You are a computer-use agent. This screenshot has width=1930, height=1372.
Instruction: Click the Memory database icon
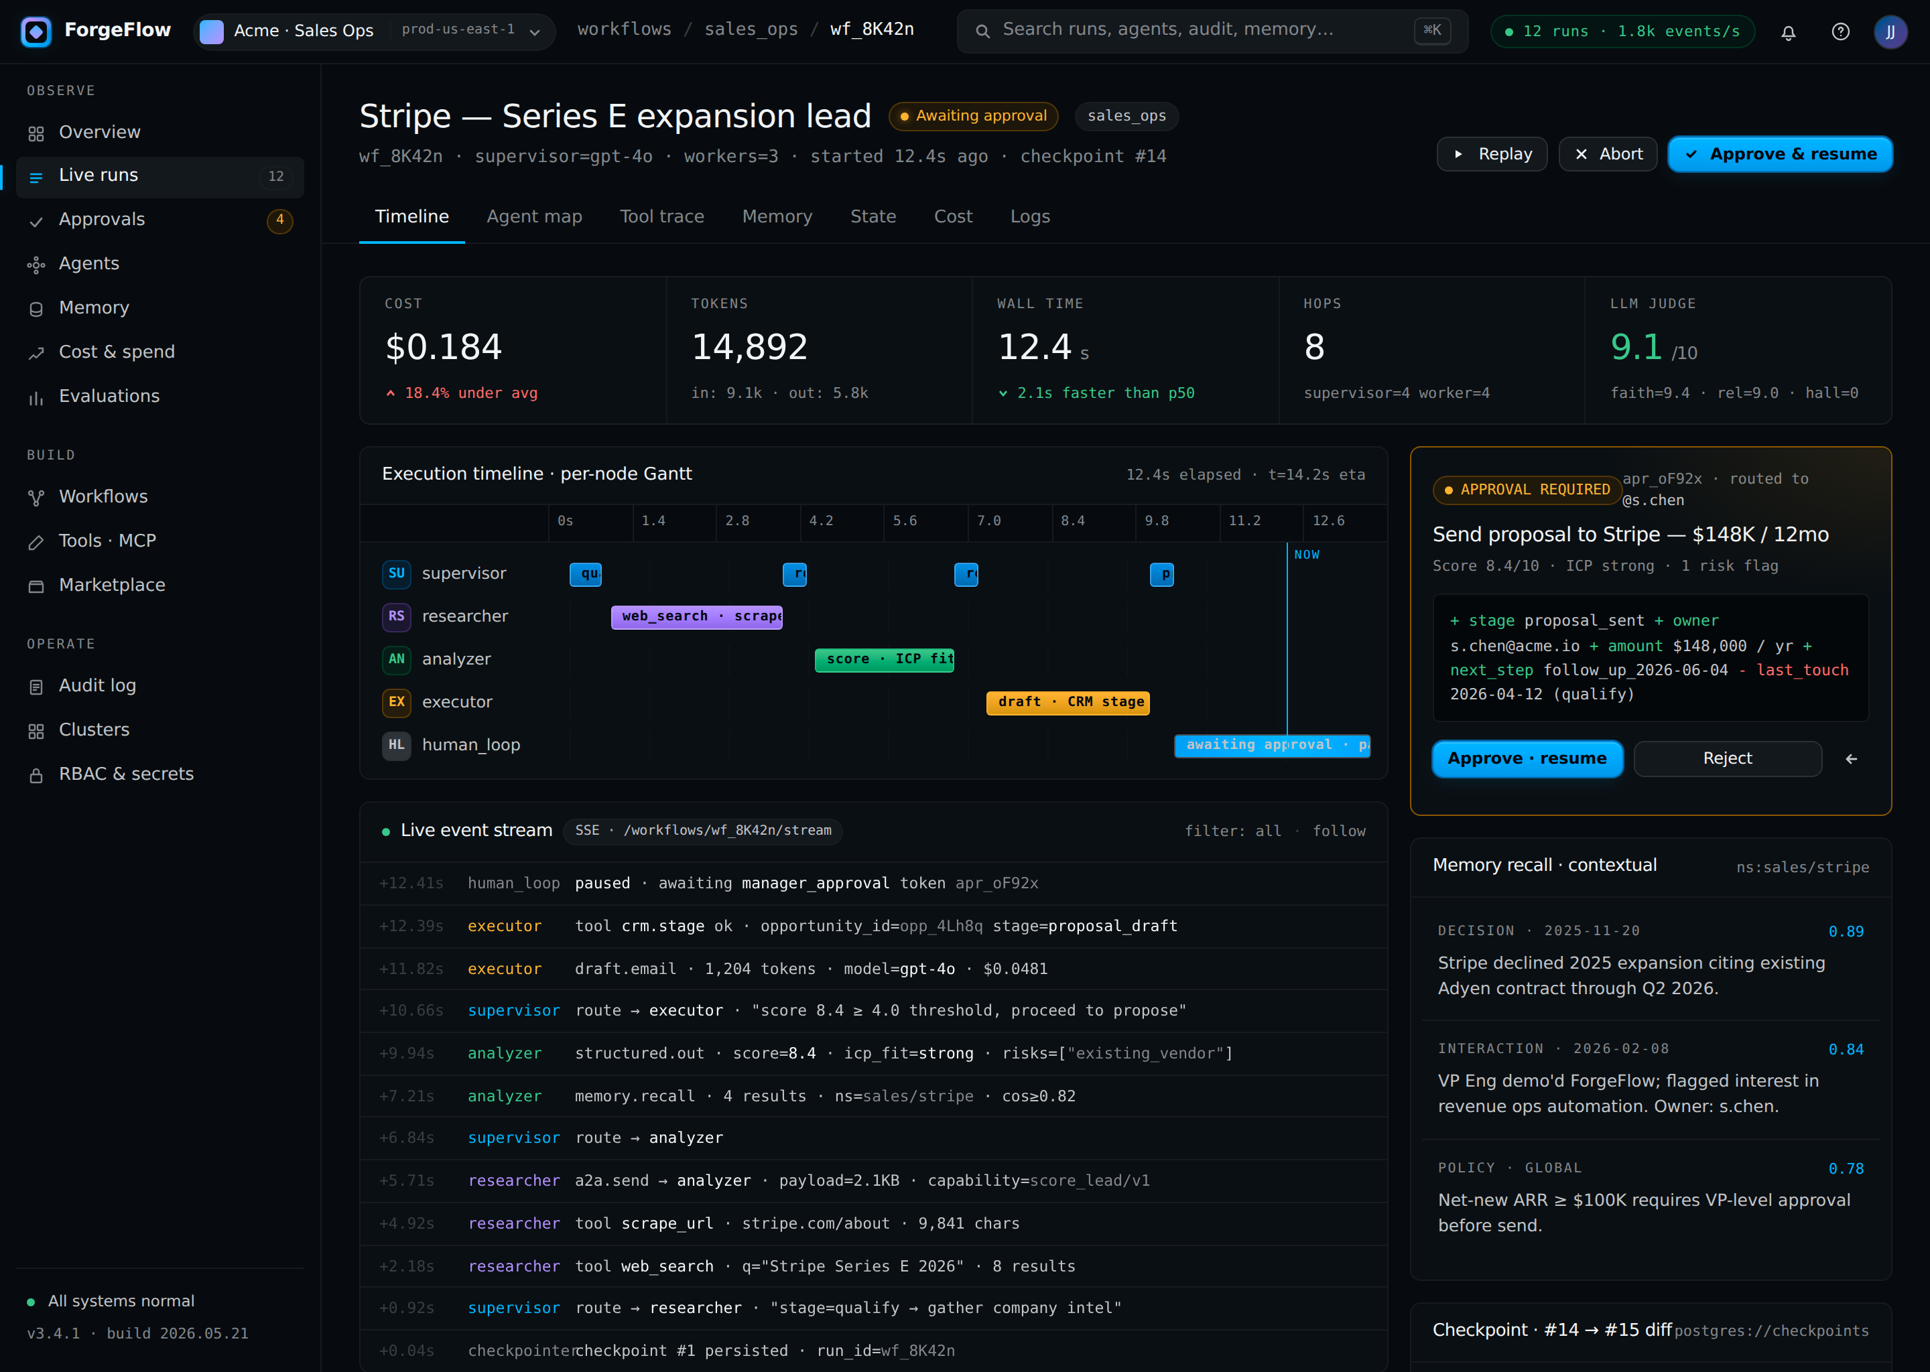tap(36, 310)
